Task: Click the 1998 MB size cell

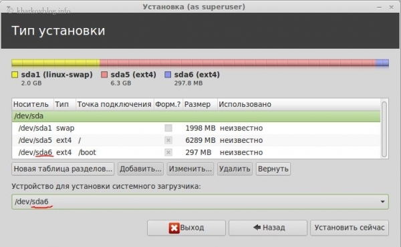Action: (x=200, y=128)
